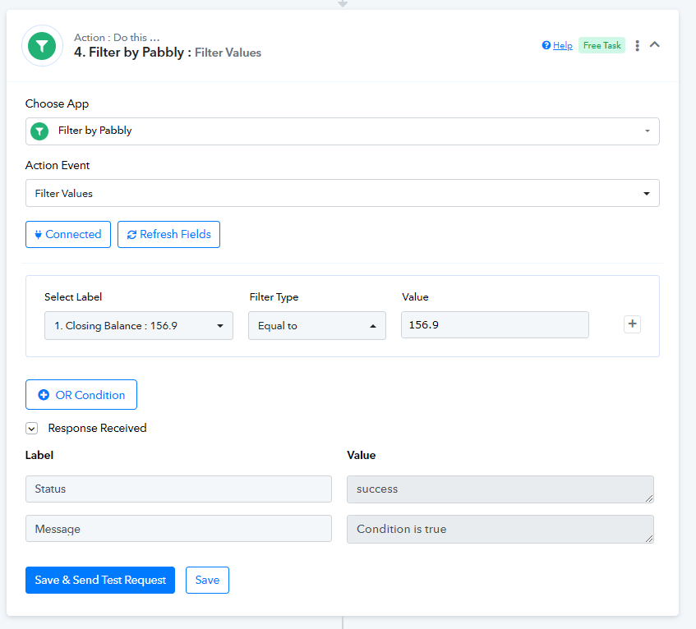Click the resize handle of the Condition is true field

coord(649,539)
